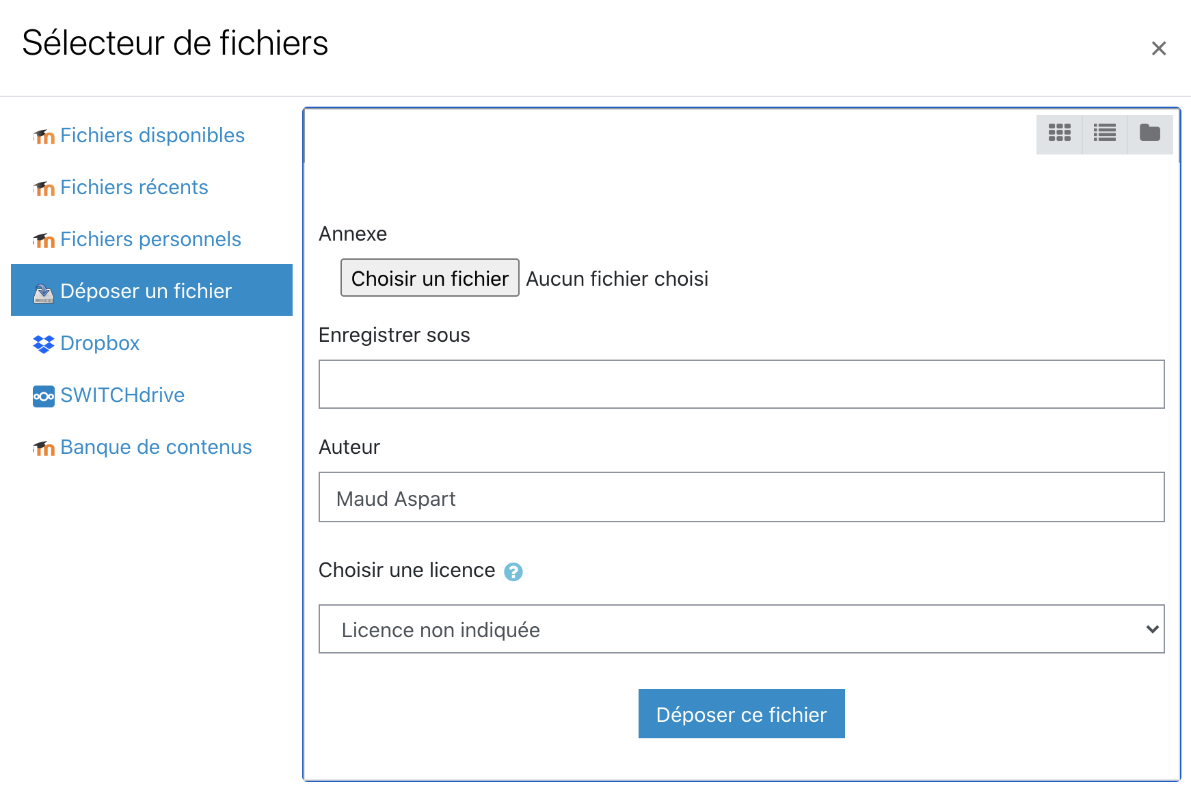1191x808 pixels.
Task: Click the help icon beside Choisir une licence
Action: tap(513, 571)
